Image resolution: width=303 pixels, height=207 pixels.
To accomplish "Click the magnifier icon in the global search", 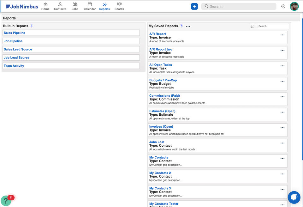I will point(206,6).
